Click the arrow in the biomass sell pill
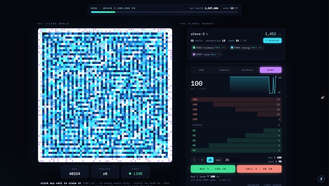The width and height of the screenshot is (329, 186). tap(223, 48)
